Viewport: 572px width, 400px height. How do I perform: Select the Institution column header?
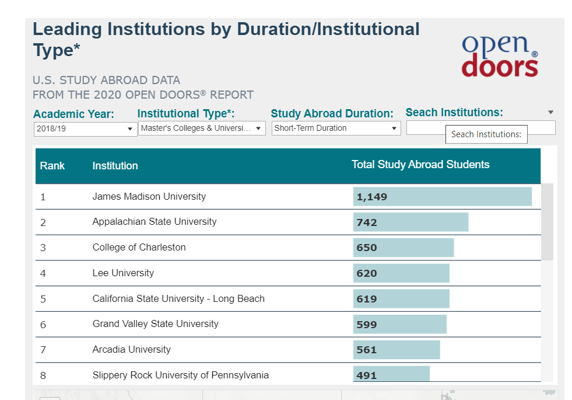pos(115,166)
